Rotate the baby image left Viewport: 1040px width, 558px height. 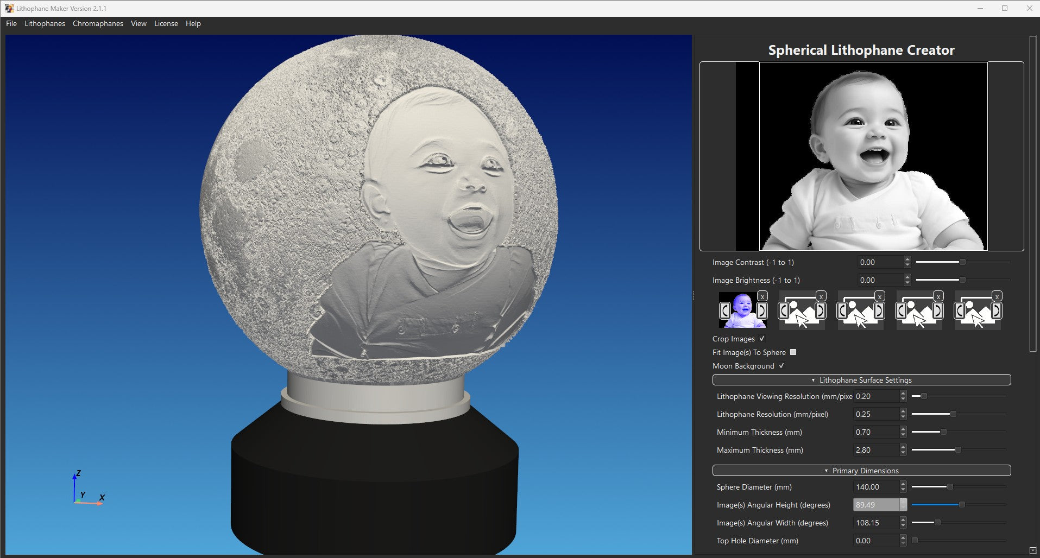coord(724,310)
